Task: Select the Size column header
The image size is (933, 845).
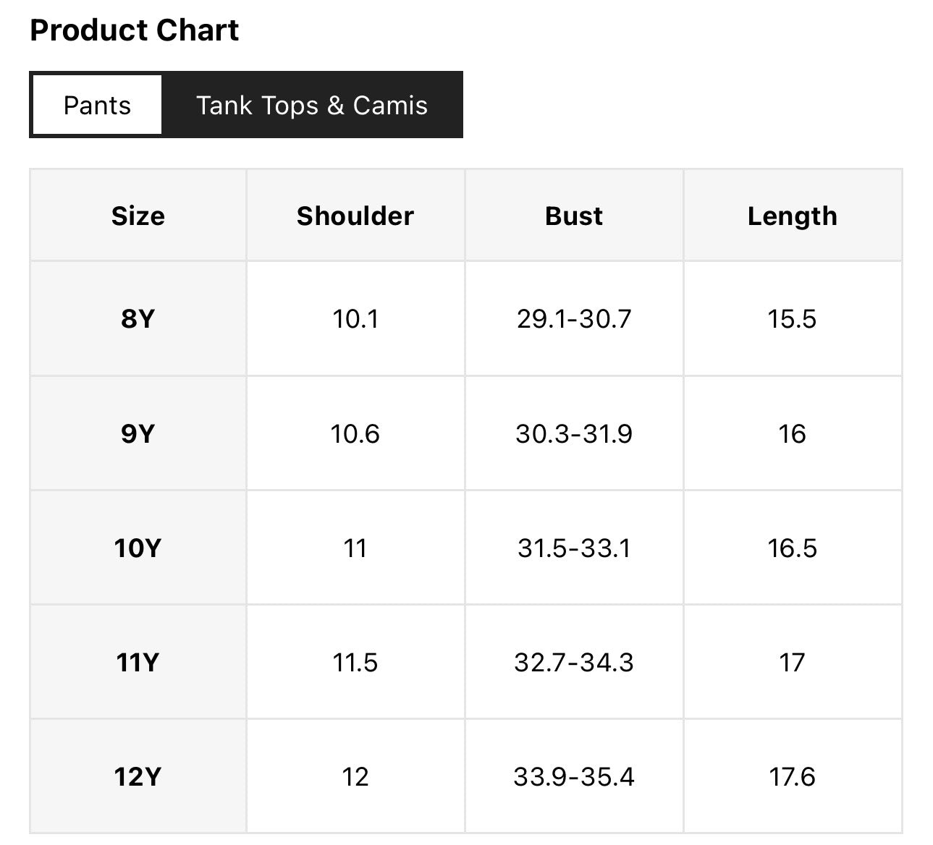Action: [138, 216]
